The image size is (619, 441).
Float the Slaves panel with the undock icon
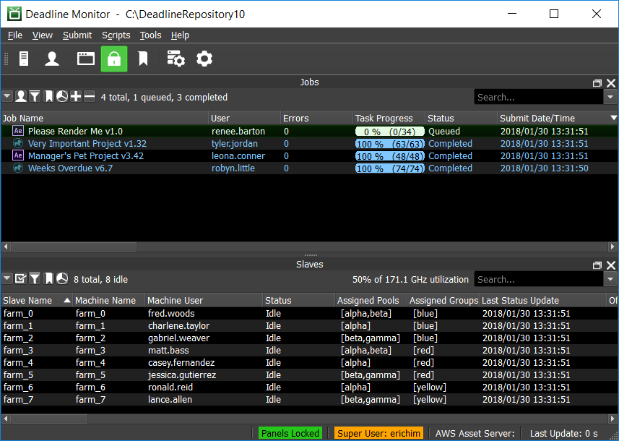click(597, 265)
